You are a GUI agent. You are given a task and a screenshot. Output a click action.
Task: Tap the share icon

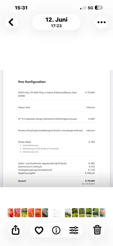coord(16,230)
